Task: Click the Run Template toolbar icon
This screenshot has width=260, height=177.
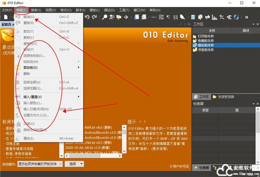Action: pos(144,17)
